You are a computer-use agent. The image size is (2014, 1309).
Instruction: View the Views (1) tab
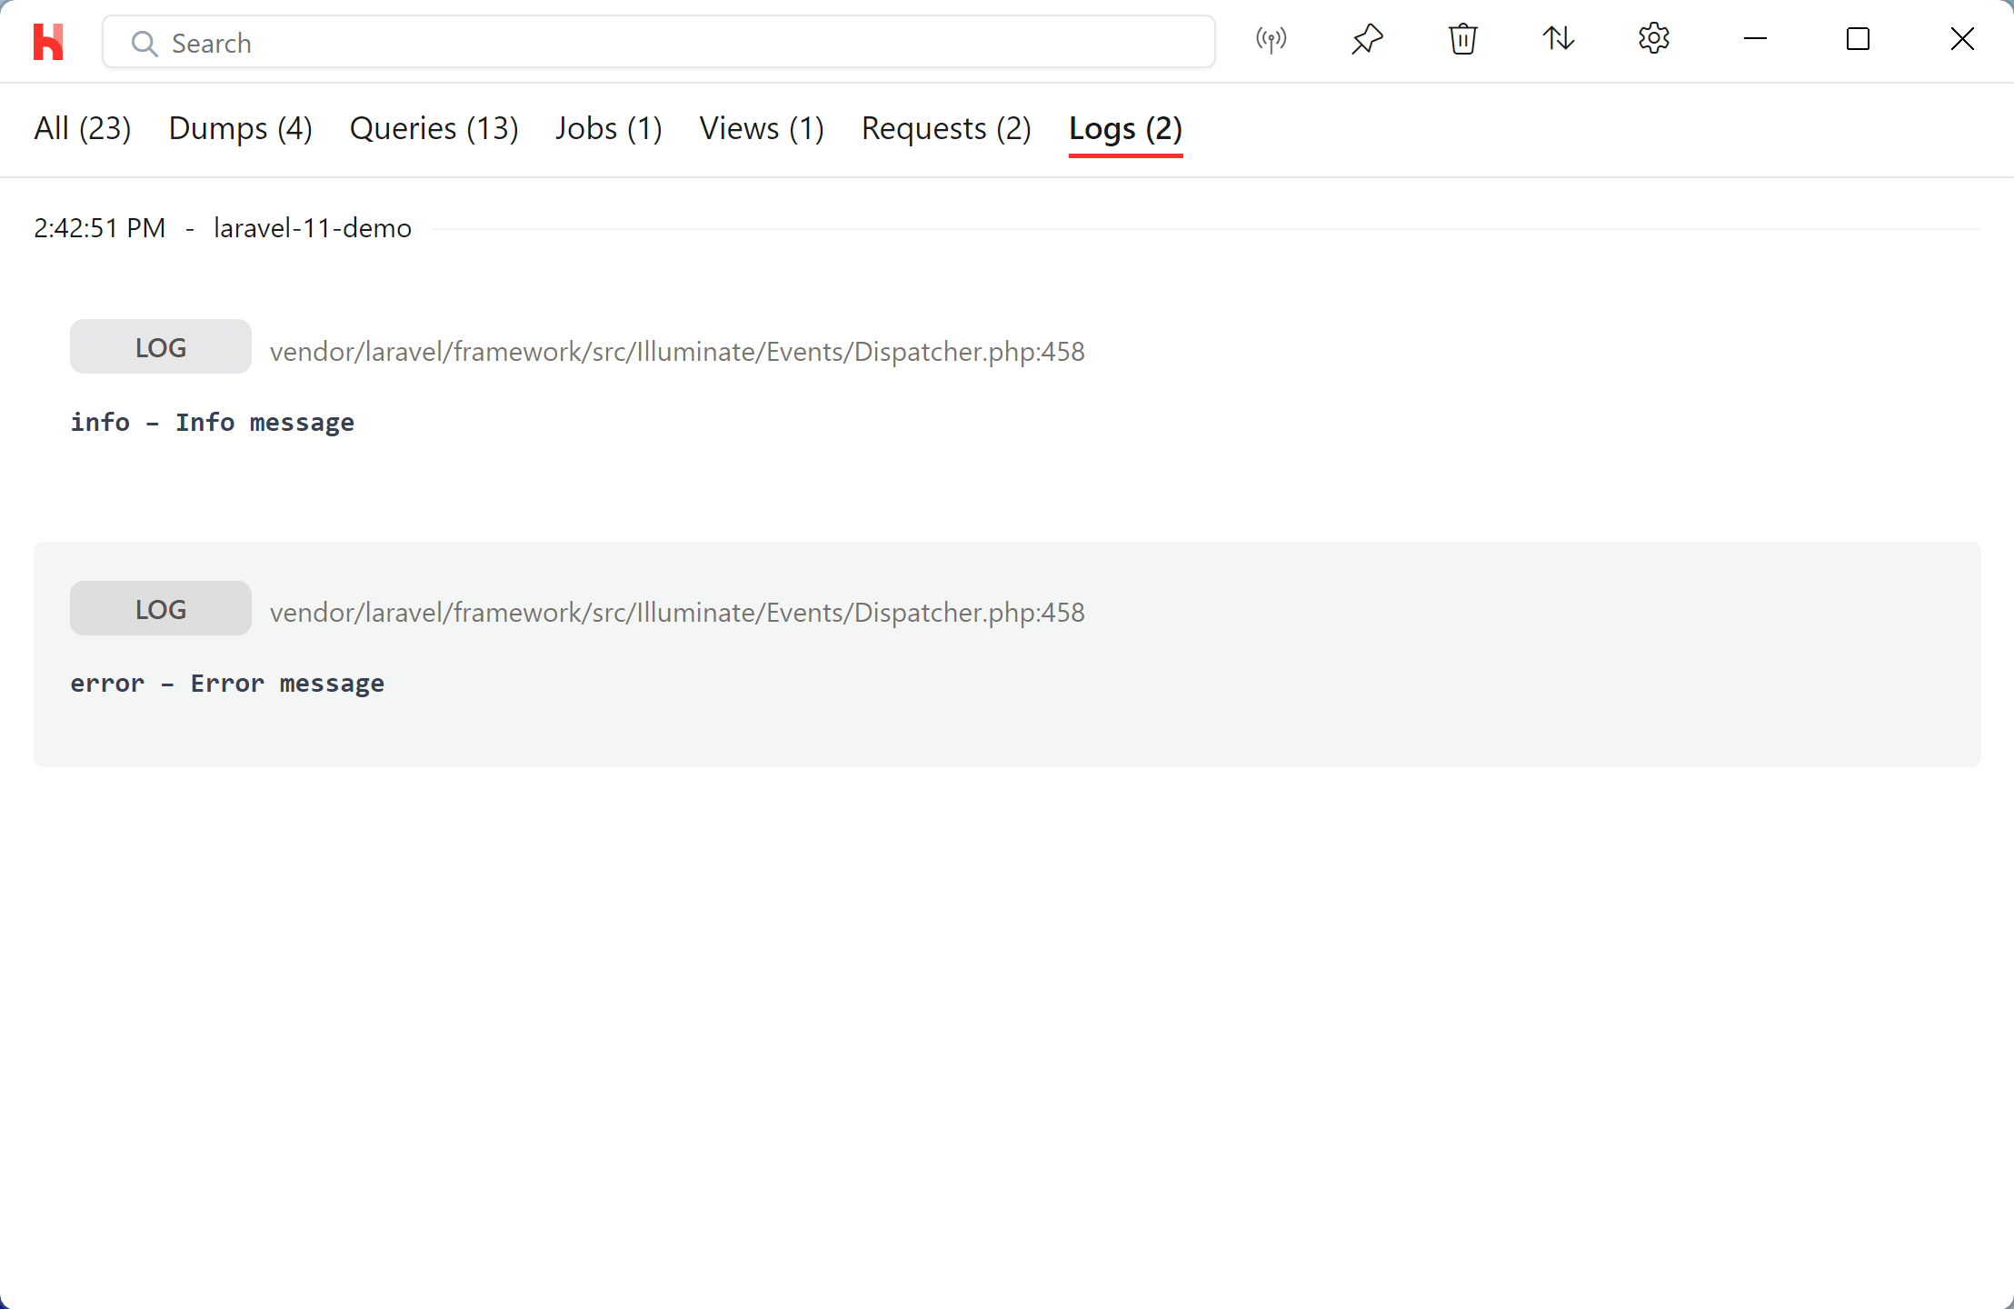pyautogui.click(x=761, y=129)
